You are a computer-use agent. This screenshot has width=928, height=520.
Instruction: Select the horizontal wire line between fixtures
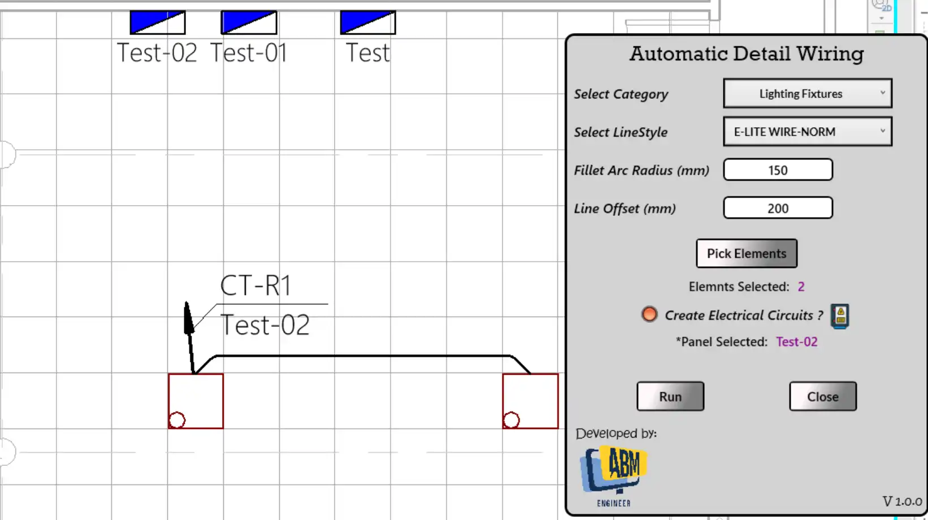(362, 356)
